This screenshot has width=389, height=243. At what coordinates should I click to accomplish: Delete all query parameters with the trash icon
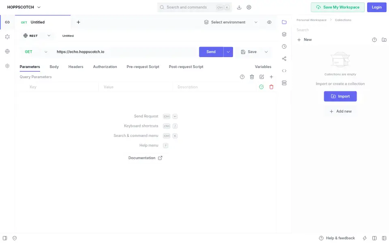coord(252,77)
